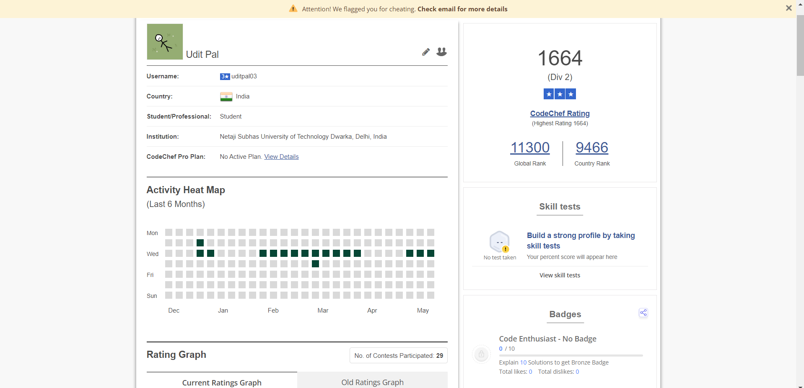Viewport: 804px width, 388px height.
Task: Click 'Total dislikes: 0' text
Action: point(558,372)
